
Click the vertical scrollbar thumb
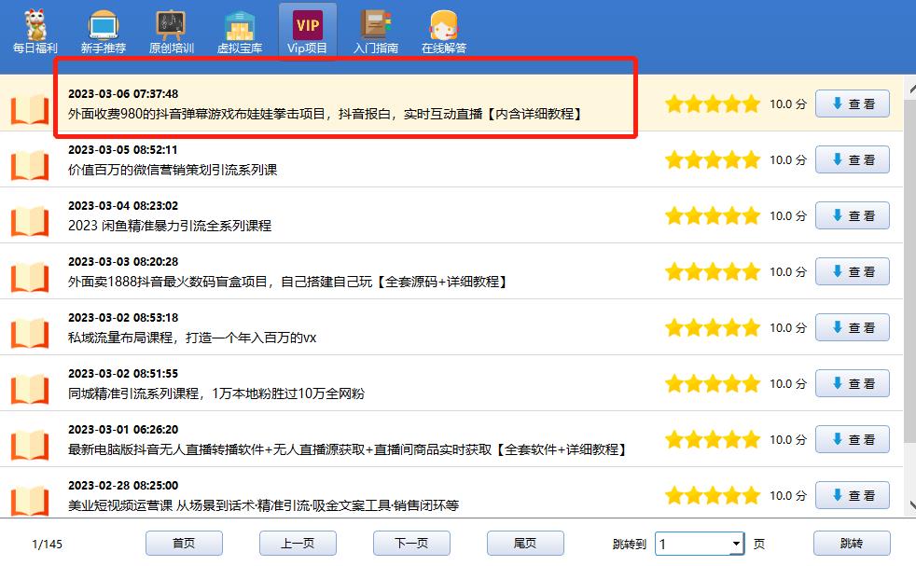pos(911,271)
